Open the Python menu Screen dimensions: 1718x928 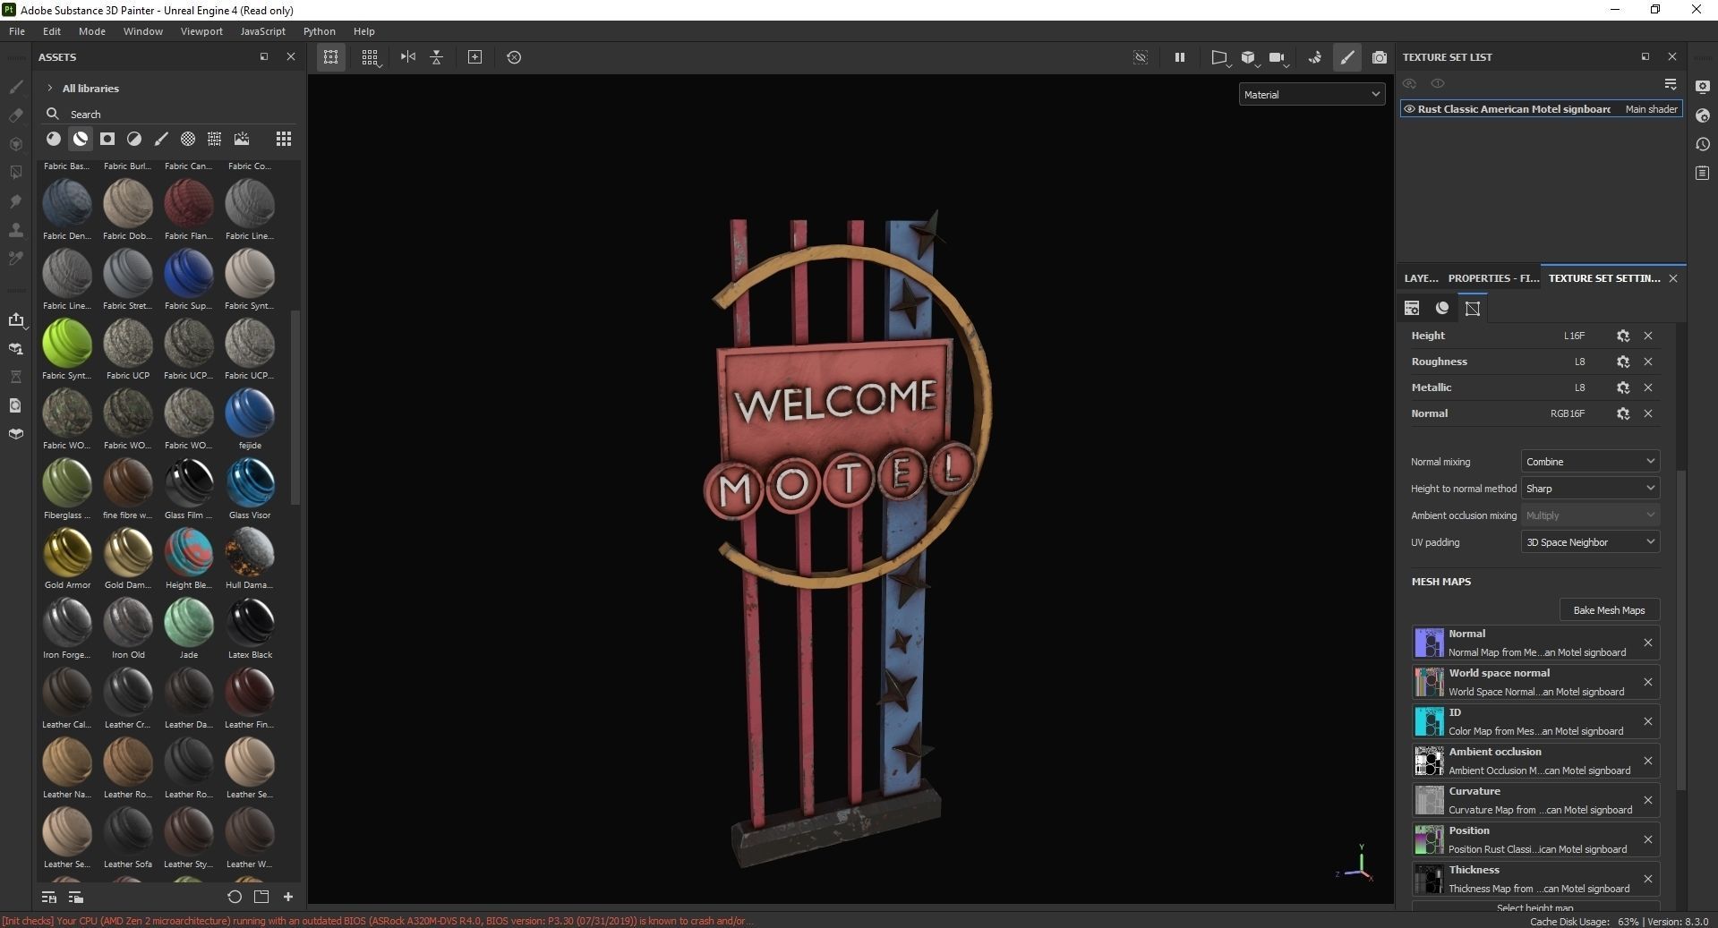[320, 31]
